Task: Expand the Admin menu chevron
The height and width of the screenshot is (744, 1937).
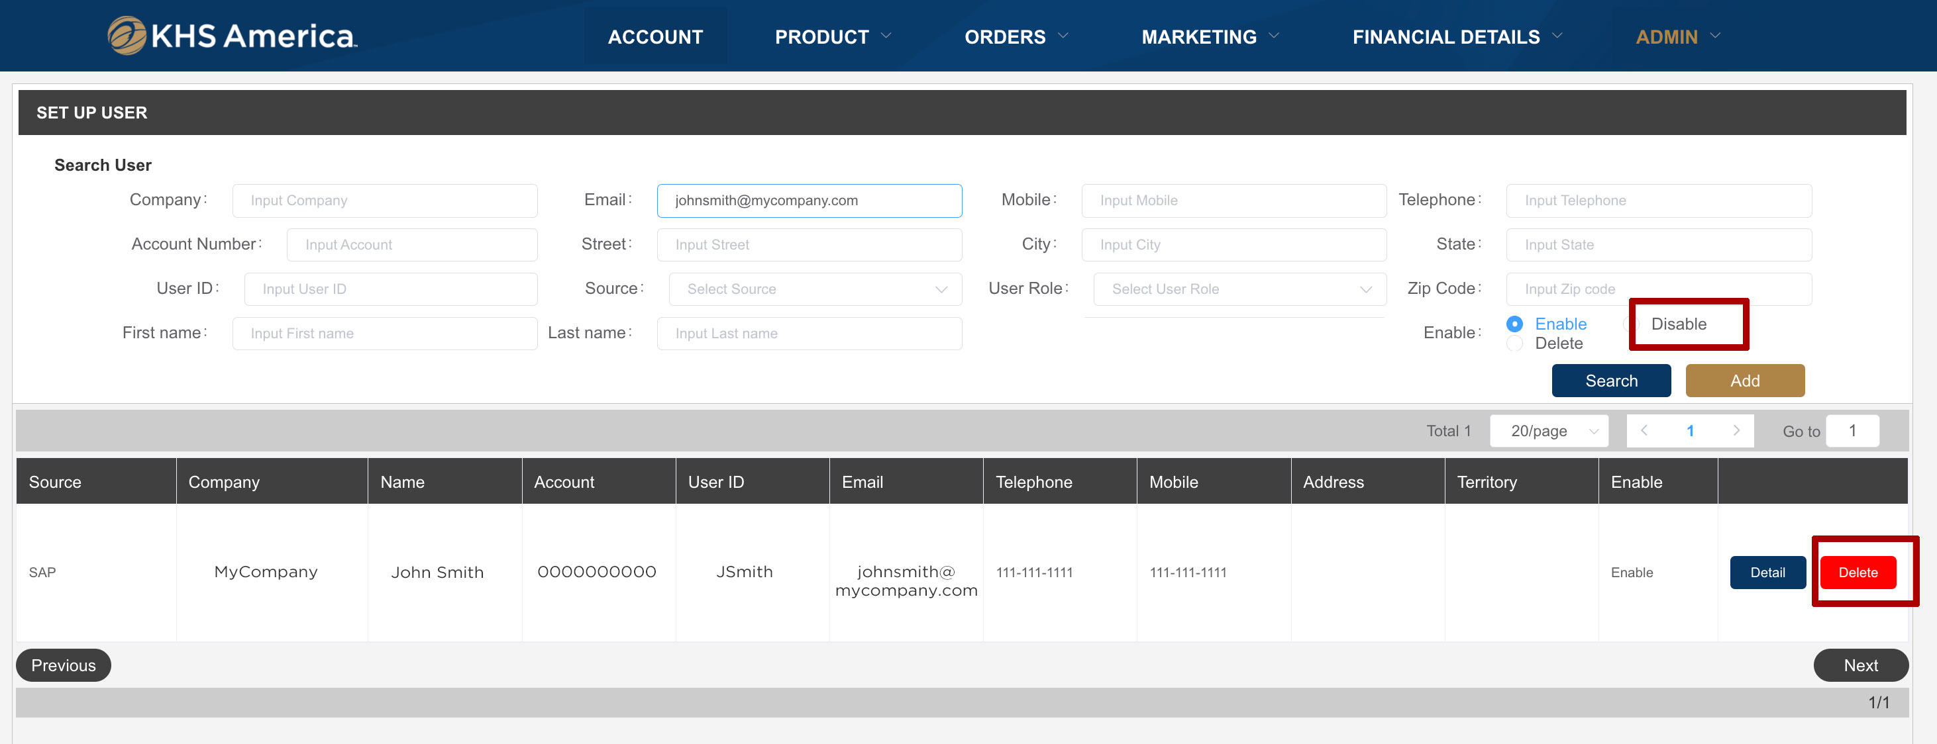Action: [x=1715, y=35]
